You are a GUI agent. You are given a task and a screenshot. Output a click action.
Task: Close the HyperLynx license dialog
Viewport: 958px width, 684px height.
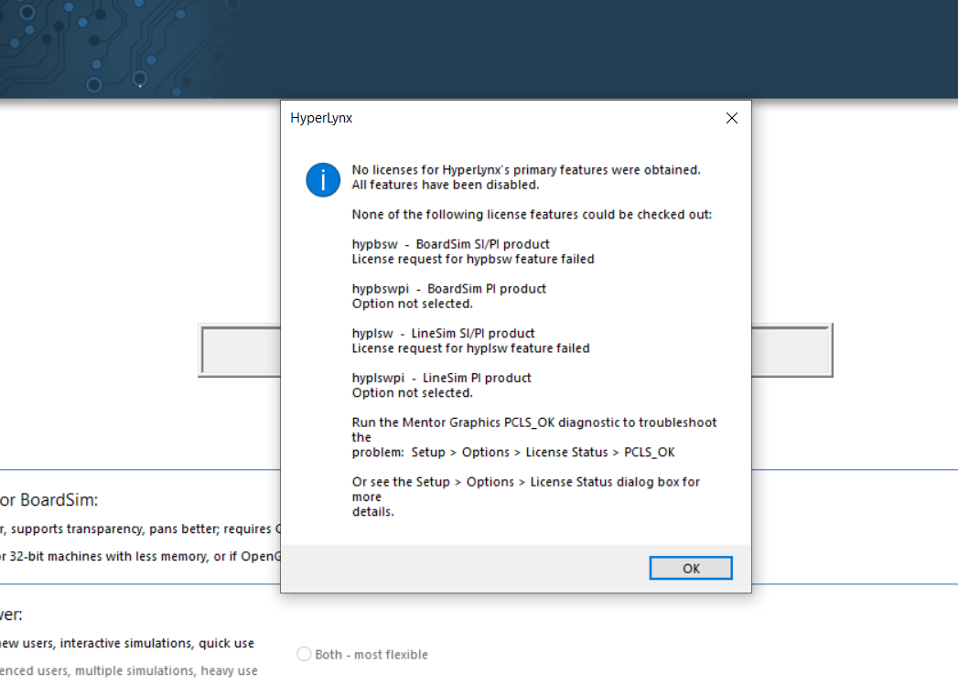[x=731, y=118]
